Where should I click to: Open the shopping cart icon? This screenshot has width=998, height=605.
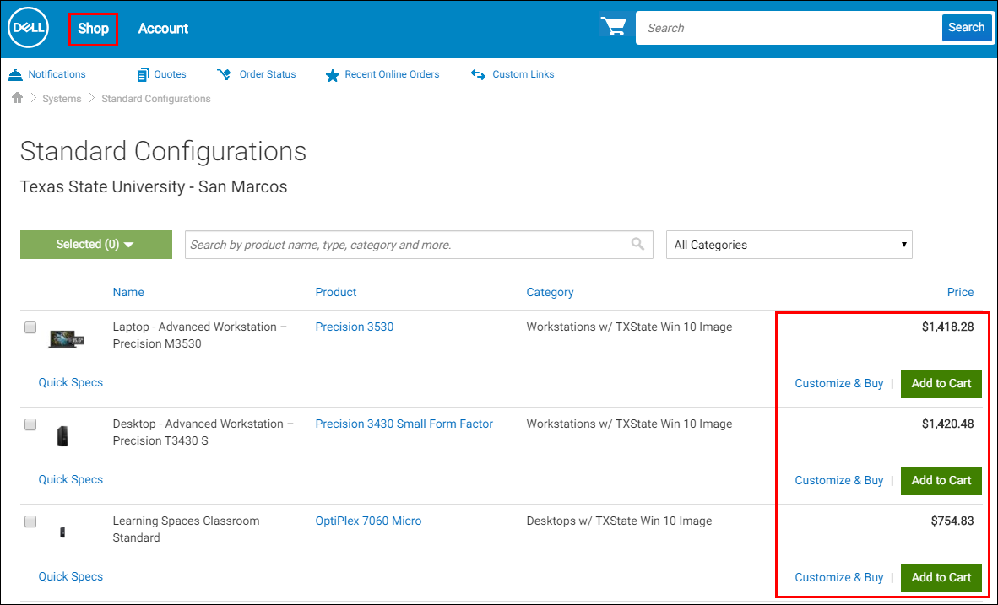[614, 27]
